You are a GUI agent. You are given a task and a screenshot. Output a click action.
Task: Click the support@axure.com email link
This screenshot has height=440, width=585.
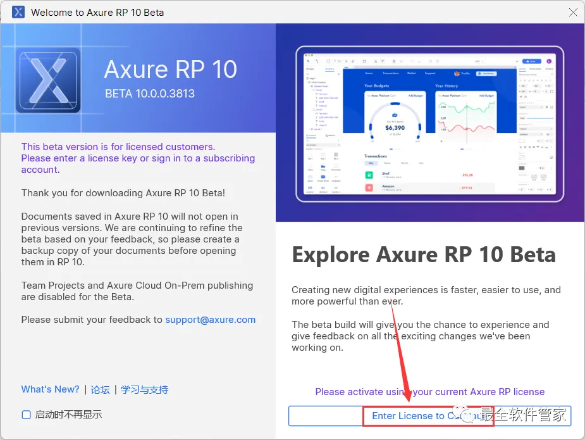211,320
